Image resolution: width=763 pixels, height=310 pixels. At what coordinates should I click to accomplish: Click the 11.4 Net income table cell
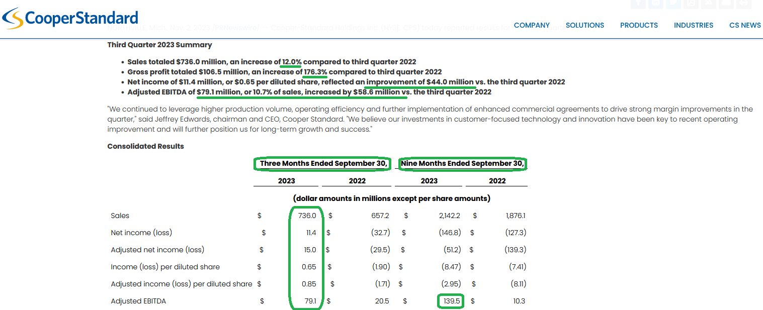[x=311, y=233]
